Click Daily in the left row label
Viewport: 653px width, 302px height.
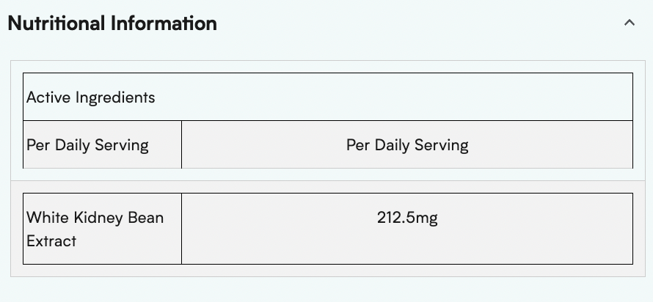74,144
